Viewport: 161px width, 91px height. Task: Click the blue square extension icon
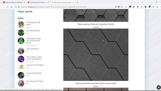tap(145, 7)
